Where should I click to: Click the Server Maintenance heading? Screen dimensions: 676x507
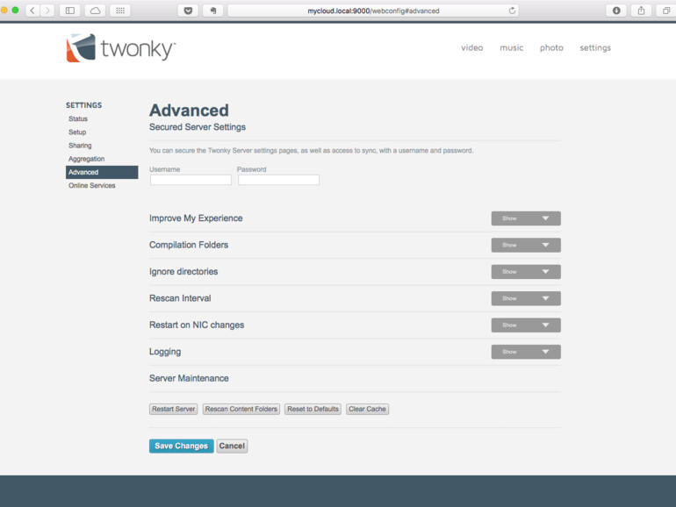click(189, 378)
